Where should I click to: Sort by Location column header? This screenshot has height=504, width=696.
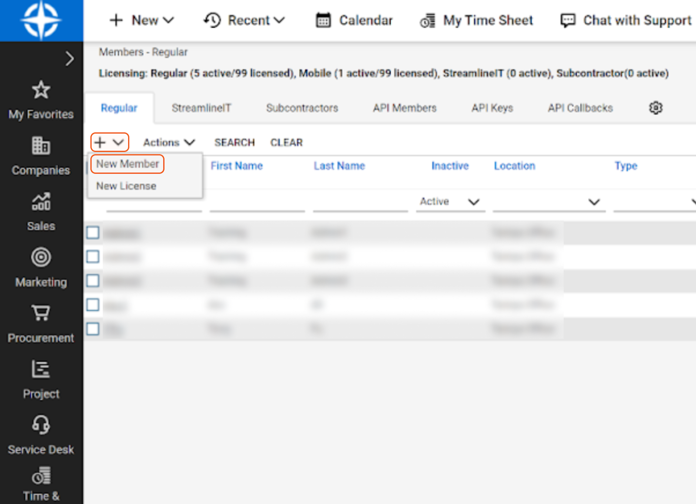click(515, 166)
